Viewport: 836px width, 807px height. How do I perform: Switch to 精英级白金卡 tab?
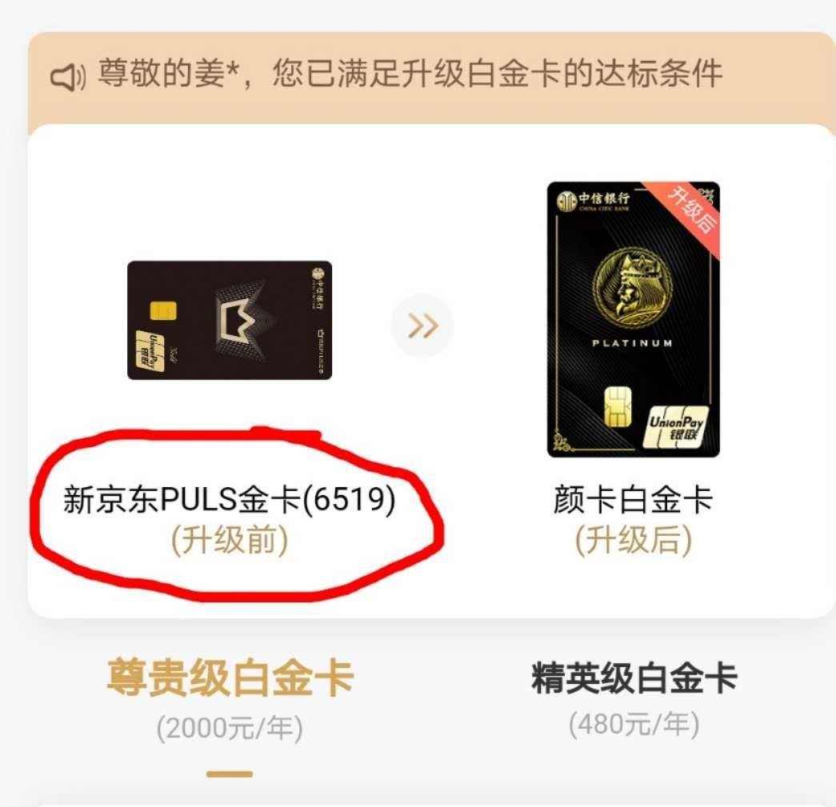[x=634, y=678]
